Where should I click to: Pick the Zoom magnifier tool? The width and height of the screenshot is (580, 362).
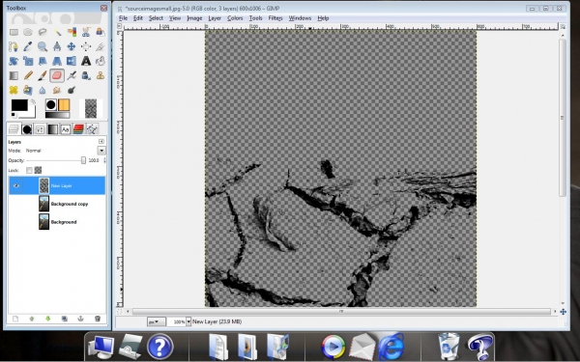(x=43, y=46)
